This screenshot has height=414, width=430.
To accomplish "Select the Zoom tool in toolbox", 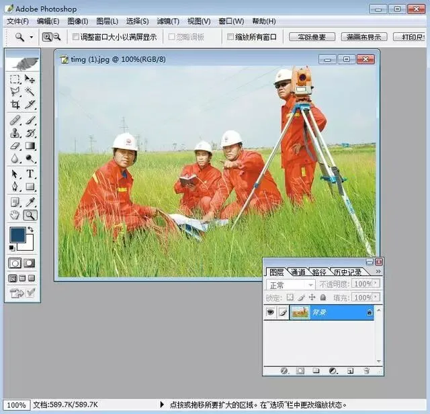I will click(x=30, y=215).
